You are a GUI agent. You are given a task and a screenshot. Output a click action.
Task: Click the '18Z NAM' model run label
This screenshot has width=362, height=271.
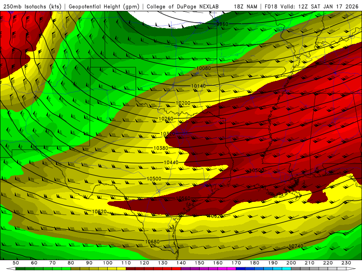[245, 6]
